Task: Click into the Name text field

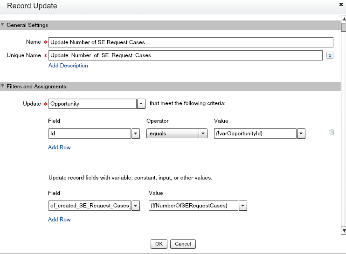Action: coord(191,42)
